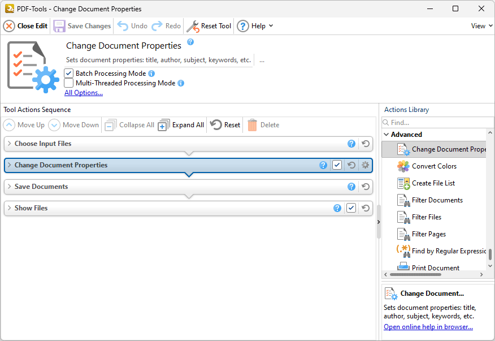
Task: Select the Find by Regular Expression action
Action: click(434, 251)
